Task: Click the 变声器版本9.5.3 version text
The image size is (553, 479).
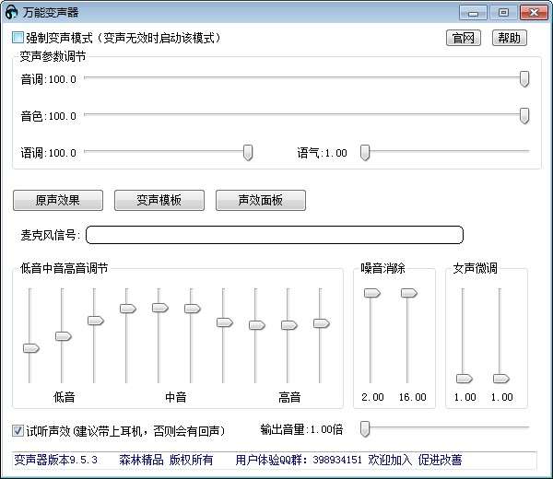Action: click(55, 460)
